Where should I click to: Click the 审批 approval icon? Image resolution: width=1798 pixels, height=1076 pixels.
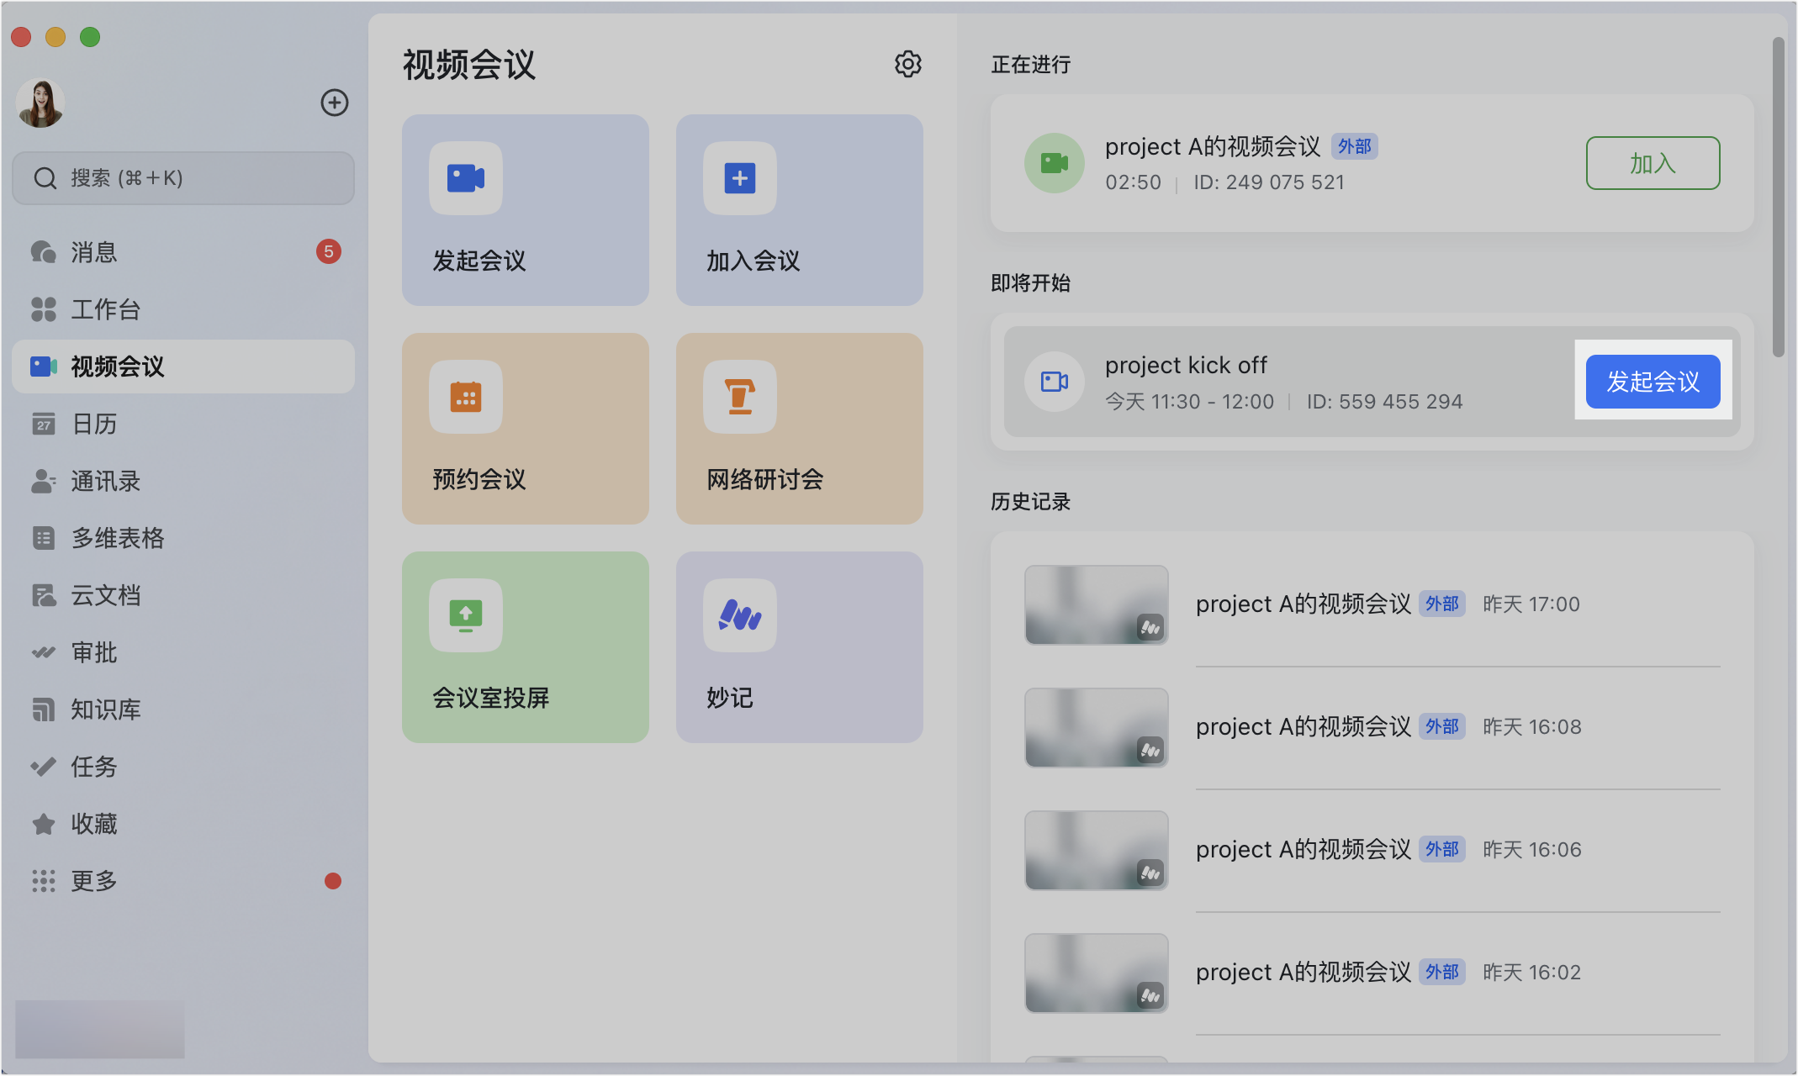coord(44,652)
